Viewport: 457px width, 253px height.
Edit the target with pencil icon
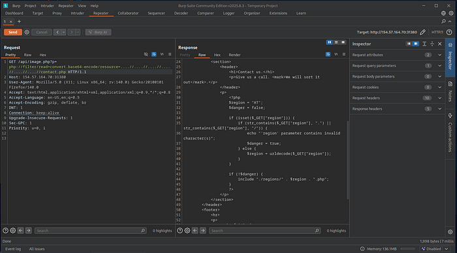[422, 32]
